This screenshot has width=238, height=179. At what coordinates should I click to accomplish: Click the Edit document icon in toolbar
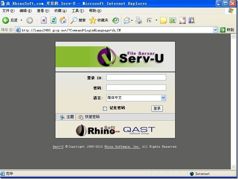[149, 20]
